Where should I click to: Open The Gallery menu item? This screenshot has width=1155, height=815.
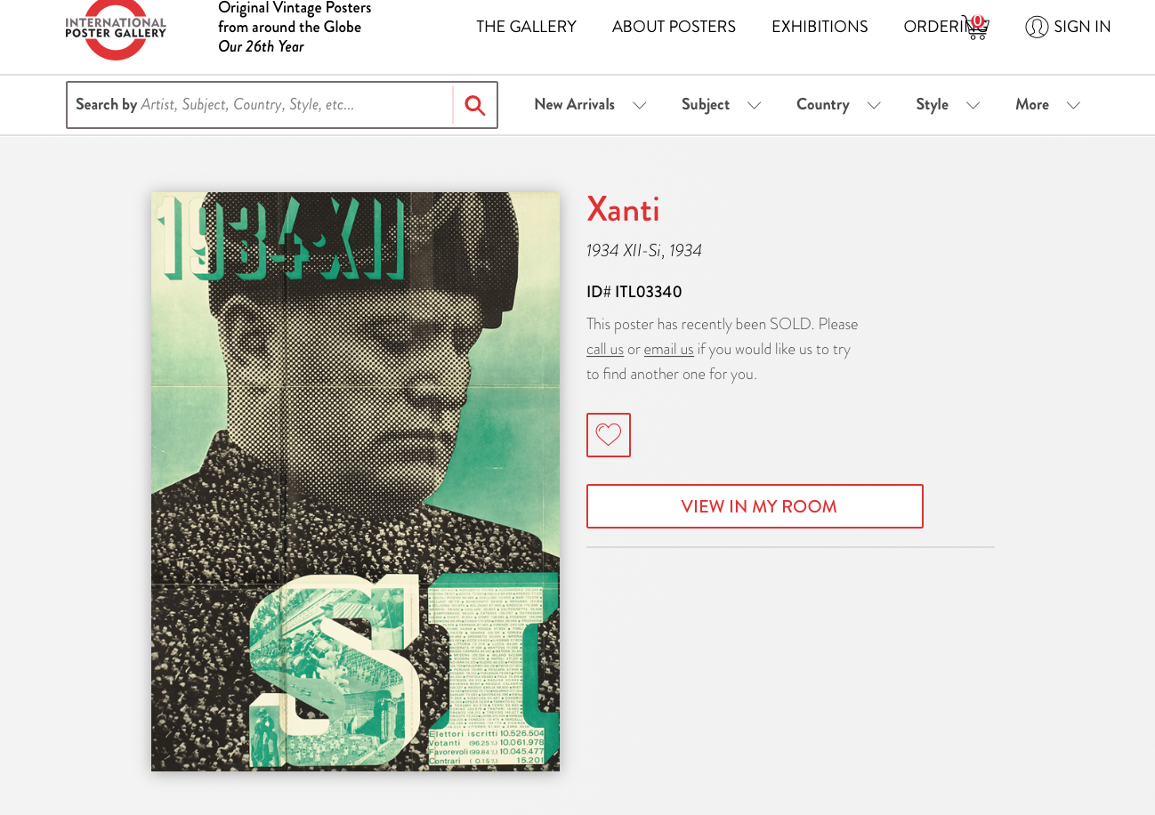click(526, 27)
